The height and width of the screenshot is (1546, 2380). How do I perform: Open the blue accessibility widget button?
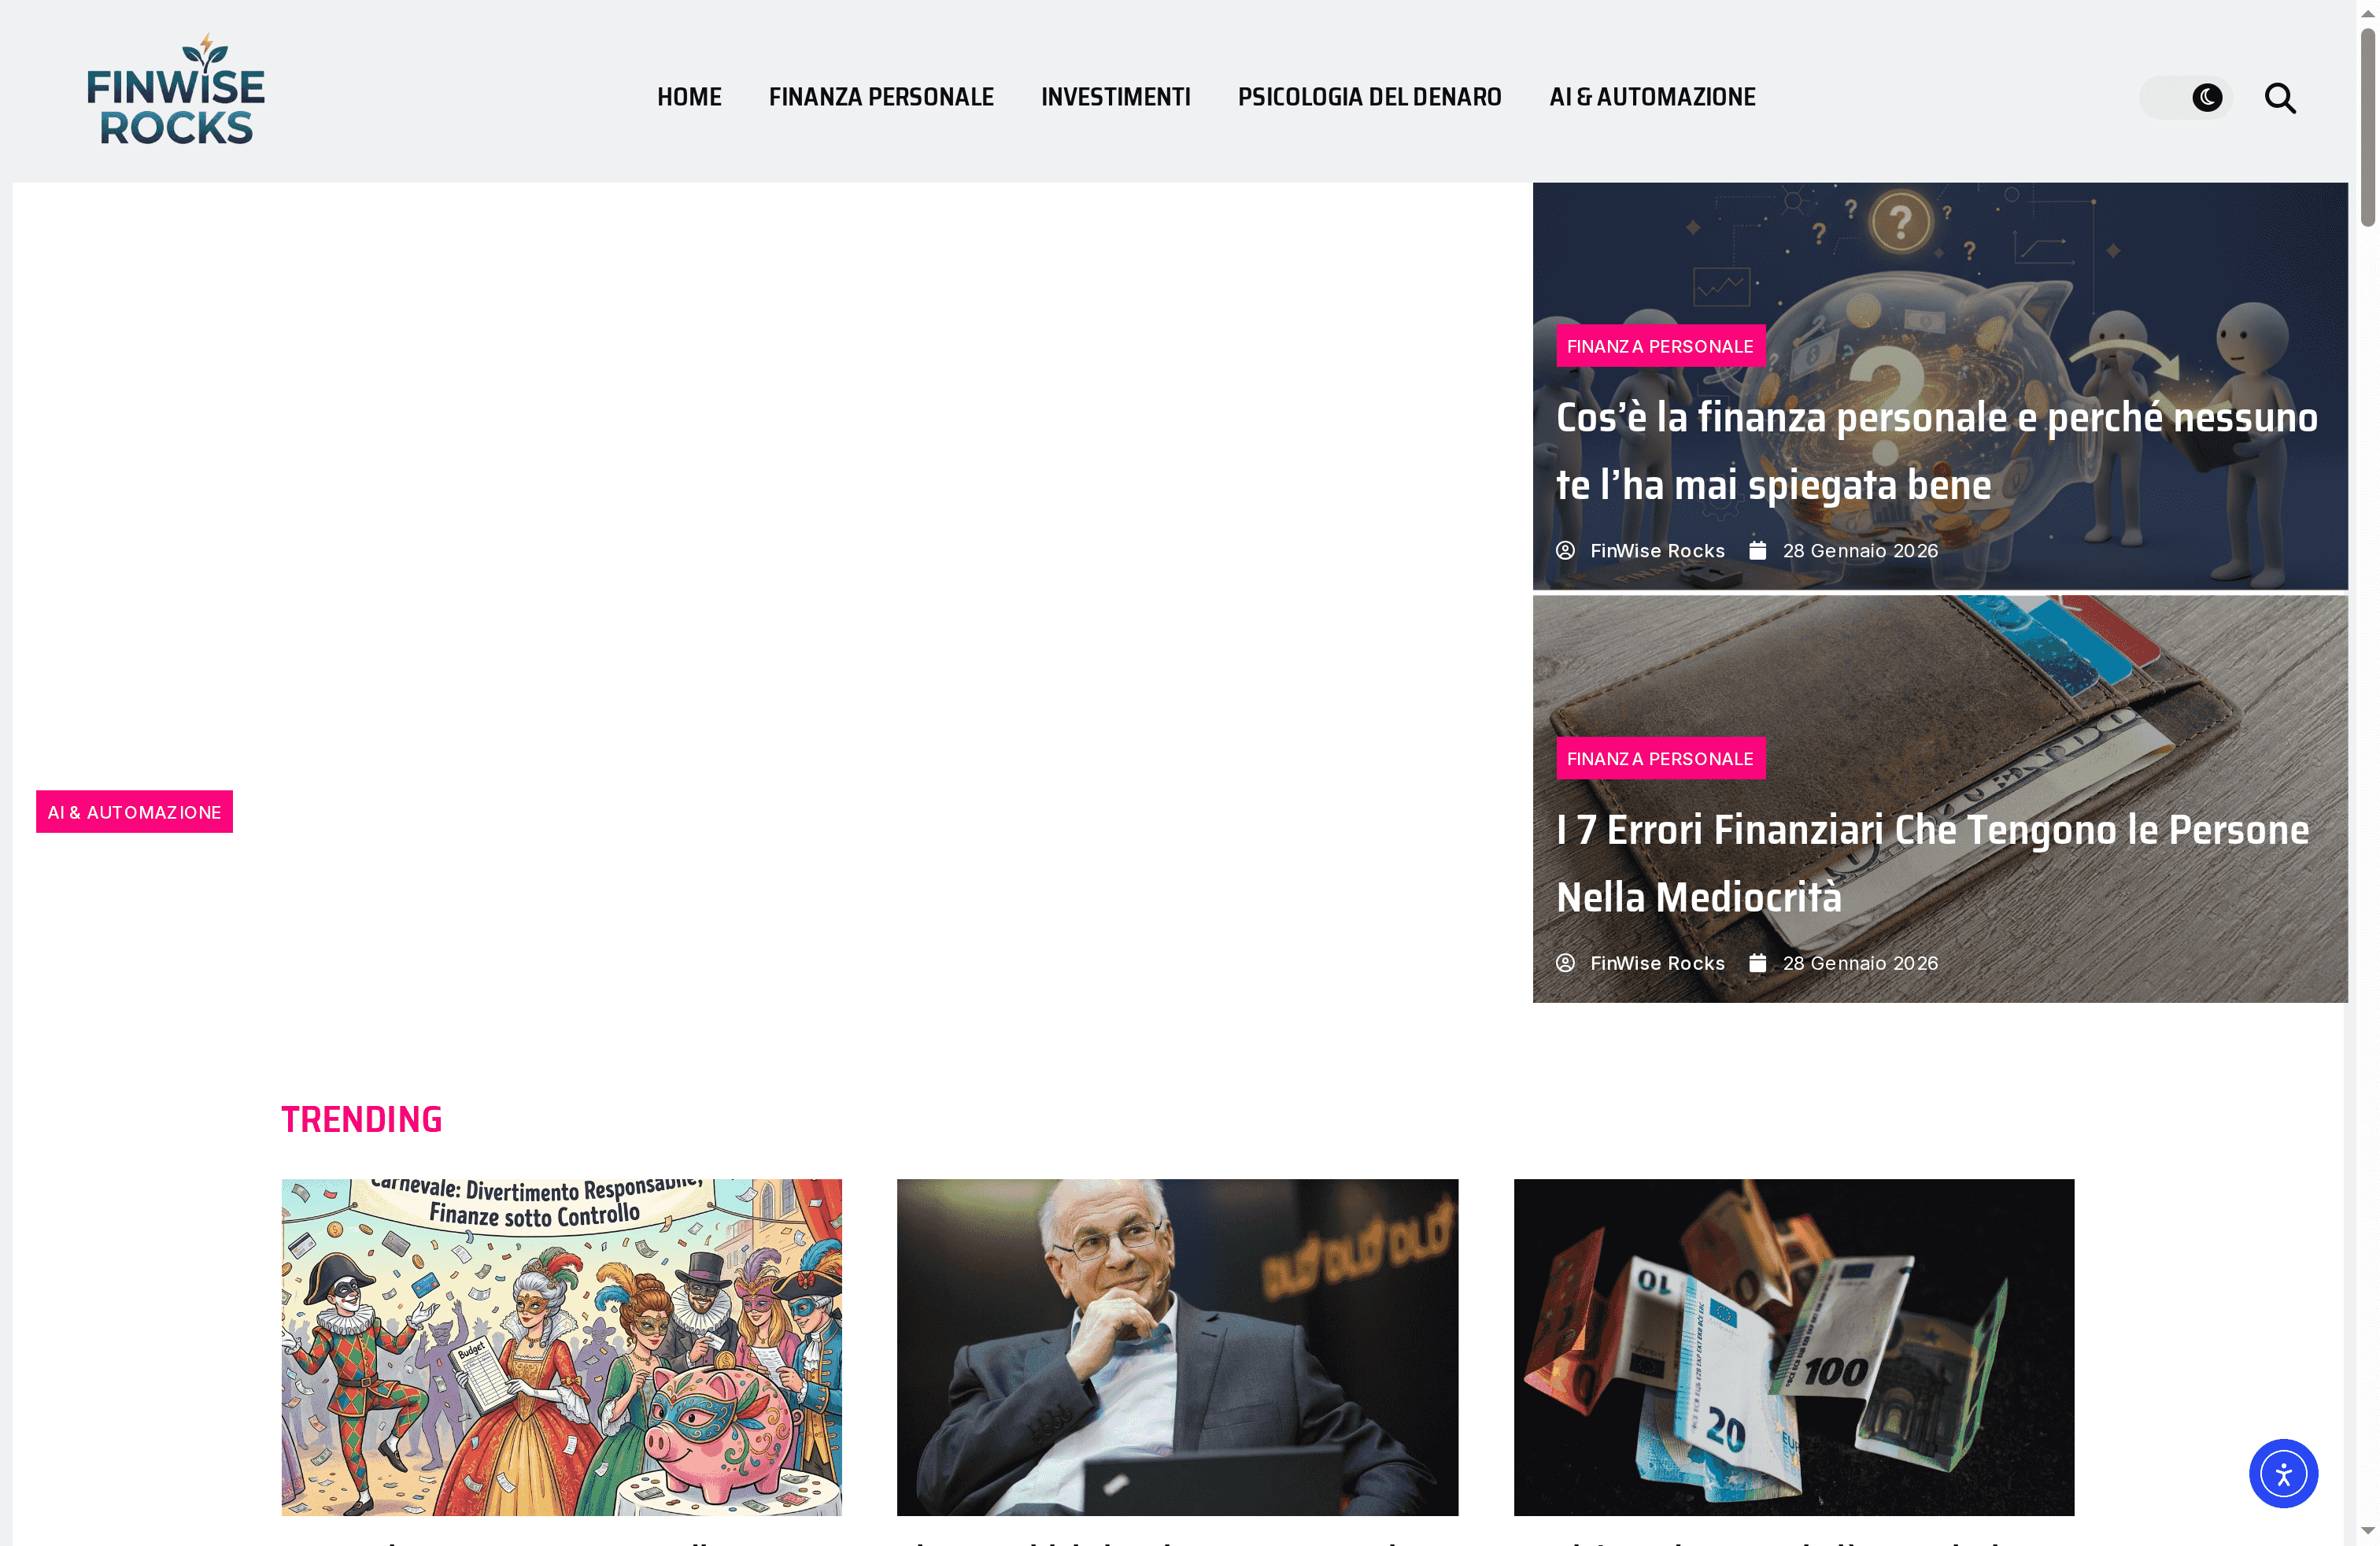coord(2283,1473)
